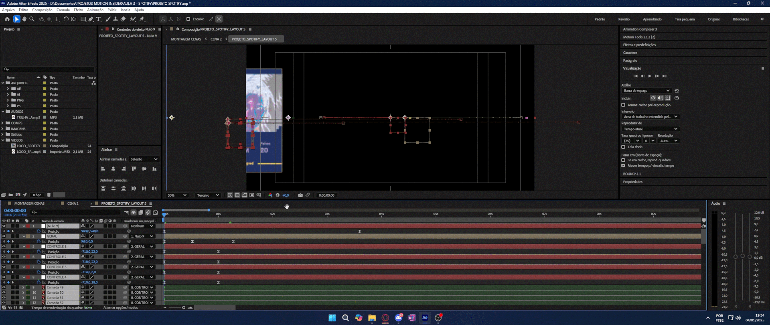770x325 pixels.
Task: Create new folder in Project panel
Action: pyautogui.click(x=11, y=195)
